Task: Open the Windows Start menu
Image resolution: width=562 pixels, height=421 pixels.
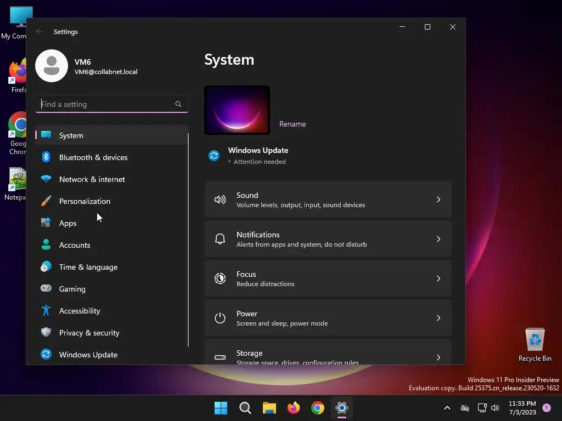Action: [221, 408]
